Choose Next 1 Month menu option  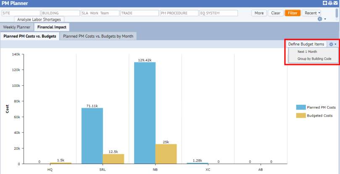click(307, 52)
